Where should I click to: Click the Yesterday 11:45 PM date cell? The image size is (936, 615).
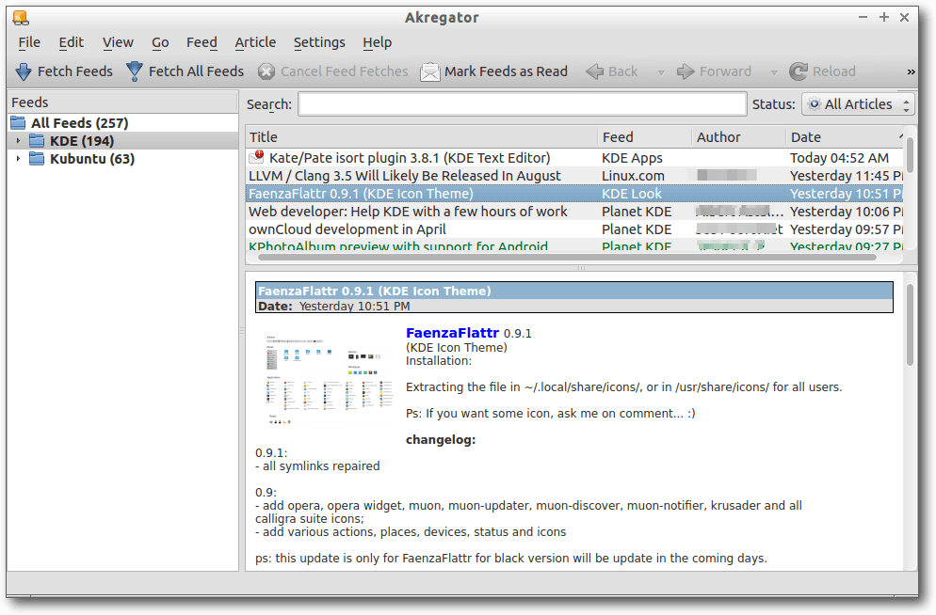(847, 176)
